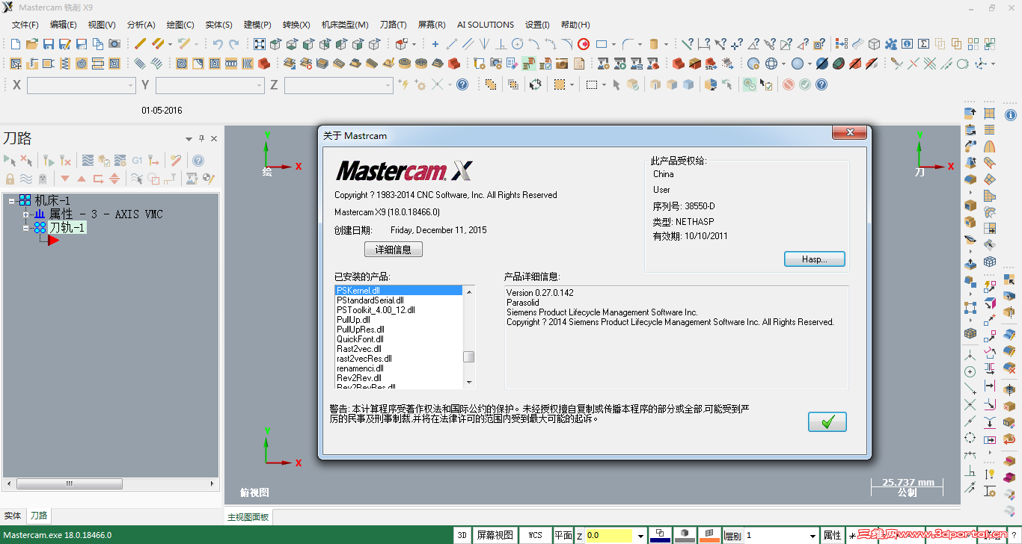
Task: Click the 屏幕视图 button in status bar
Action: pyautogui.click(x=495, y=535)
